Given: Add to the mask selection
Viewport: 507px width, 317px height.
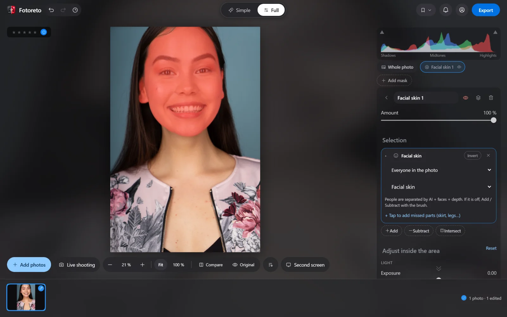Looking at the screenshot, I should point(392,231).
